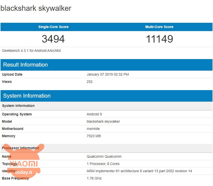Select the date 'January 07 2019 02:52 PM'
Image resolution: width=213 pixels, height=186 pixels.
click(108, 74)
